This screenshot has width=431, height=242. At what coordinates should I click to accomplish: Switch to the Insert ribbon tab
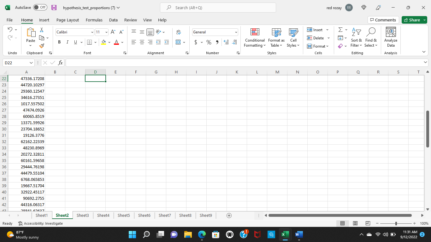tap(44, 20)
